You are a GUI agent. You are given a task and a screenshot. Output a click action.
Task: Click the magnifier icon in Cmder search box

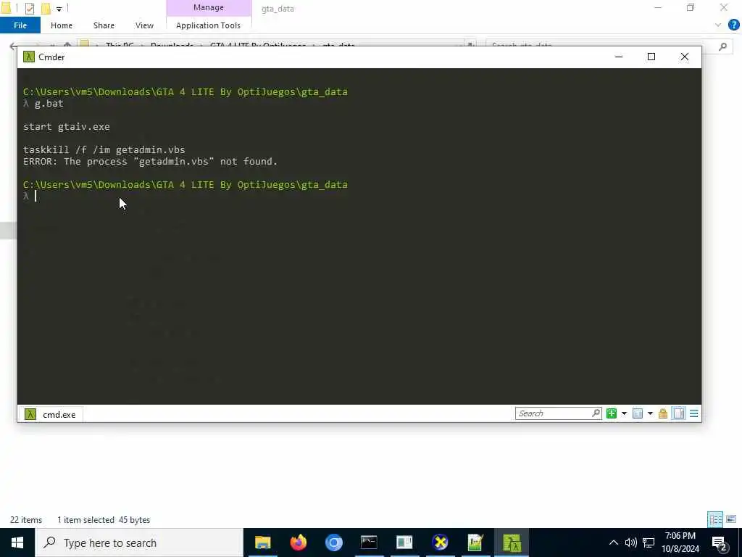coord(596,413)
